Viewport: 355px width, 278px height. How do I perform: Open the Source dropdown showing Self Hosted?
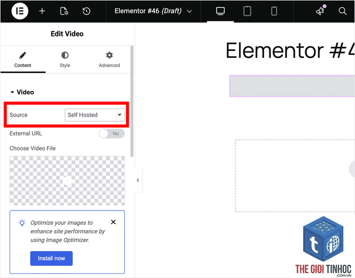(94, 115)
